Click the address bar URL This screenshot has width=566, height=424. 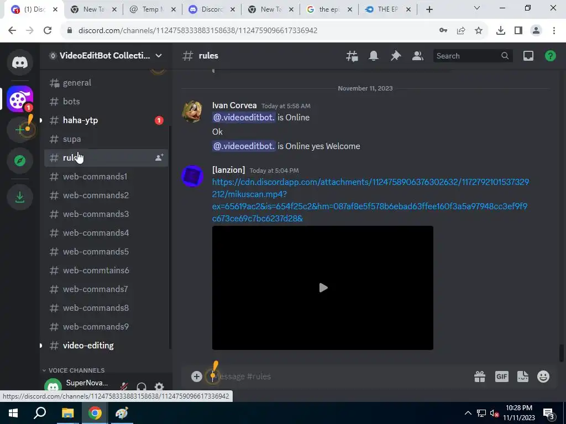tap(198, 30)
